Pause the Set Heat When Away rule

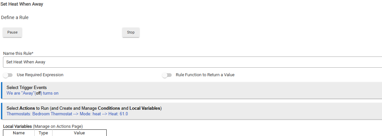(13, 32)
